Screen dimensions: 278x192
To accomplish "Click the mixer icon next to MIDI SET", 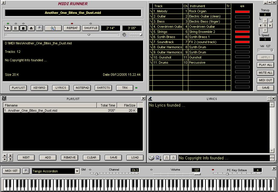I will click(x=26, y=171).
